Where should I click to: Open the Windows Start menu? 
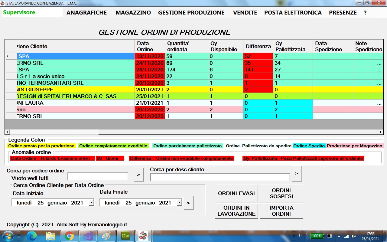point(8,236)
